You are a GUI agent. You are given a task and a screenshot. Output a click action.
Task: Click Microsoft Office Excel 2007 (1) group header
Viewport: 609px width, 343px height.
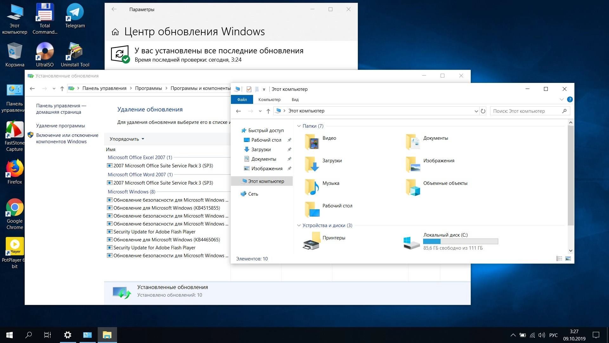(140, 158)
